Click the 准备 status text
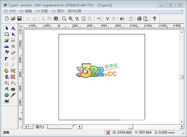The image size is (187, 137). point(6,132)
